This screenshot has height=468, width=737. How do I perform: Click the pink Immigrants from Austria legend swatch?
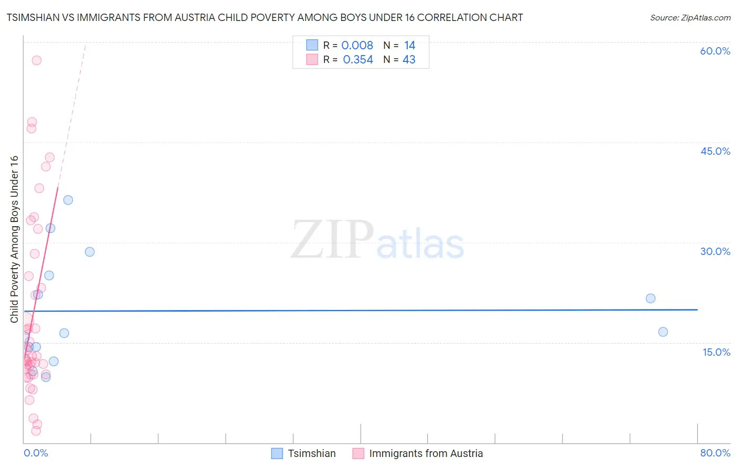point(358,453)
